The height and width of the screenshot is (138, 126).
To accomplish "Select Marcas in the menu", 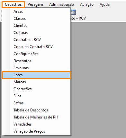I will pyautogui.click(x=36, y=82).
